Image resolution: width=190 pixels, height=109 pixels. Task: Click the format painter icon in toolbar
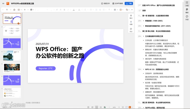click(14, 10)
